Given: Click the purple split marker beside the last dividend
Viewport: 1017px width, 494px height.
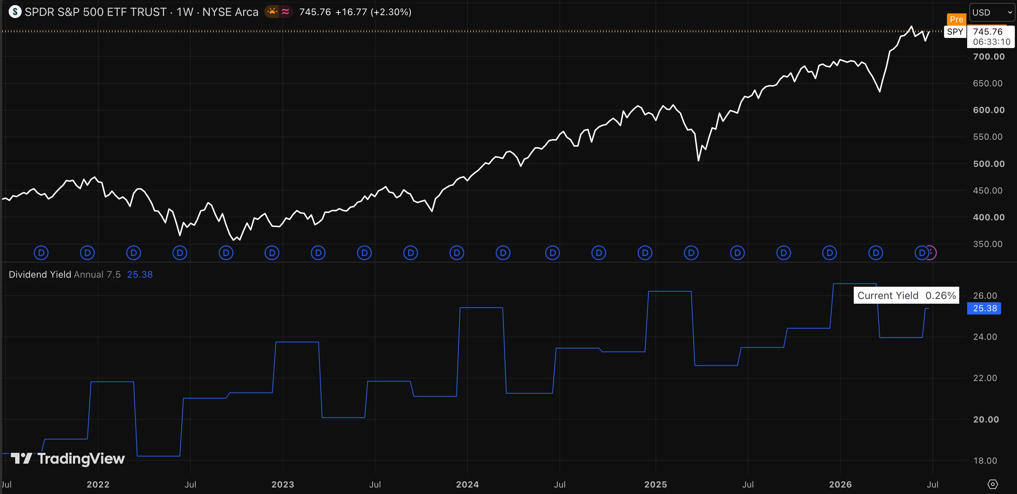Looking at the screenshot, I should (x=932, y=253).
